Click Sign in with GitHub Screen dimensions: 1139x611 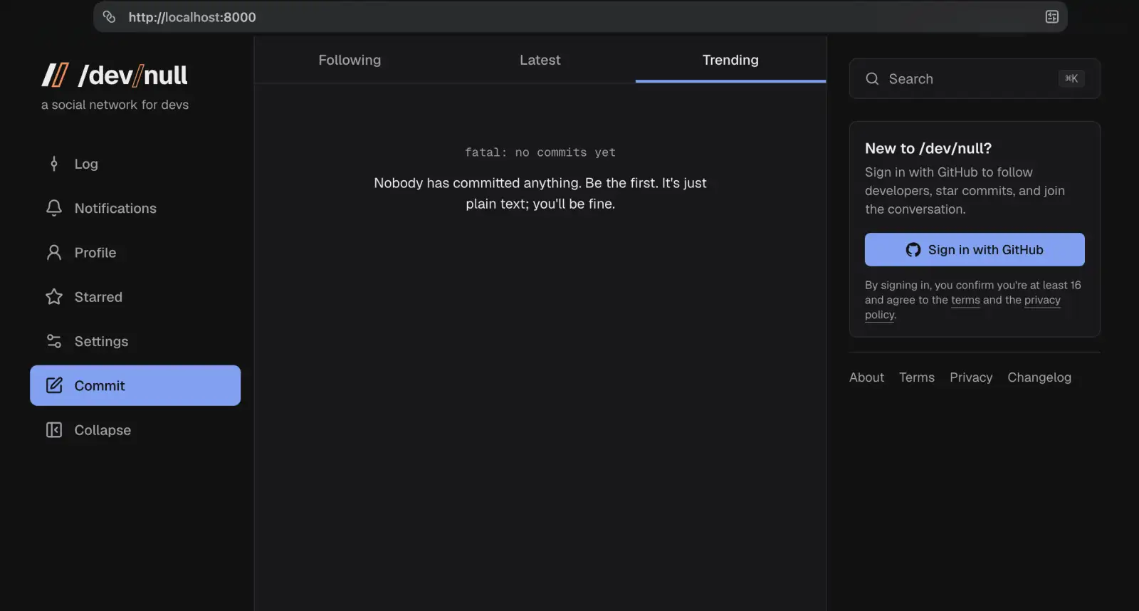tap(975, 250)
